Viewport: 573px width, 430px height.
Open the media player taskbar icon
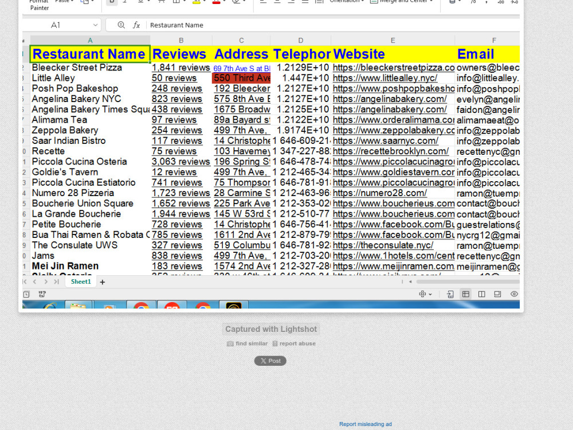109,305
